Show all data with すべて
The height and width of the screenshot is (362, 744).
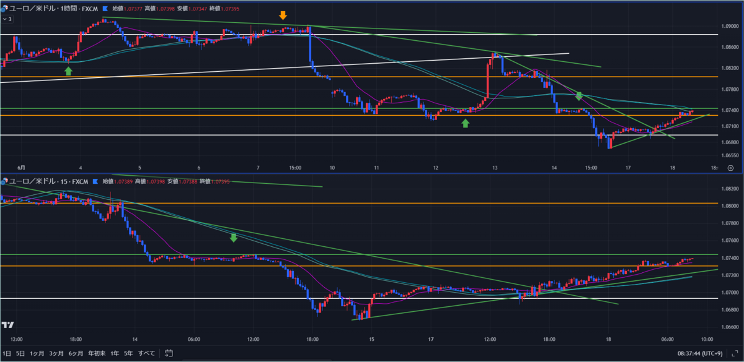[146, 353]
